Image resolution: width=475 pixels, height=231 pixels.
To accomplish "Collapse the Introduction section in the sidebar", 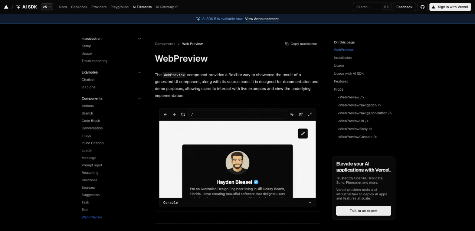I will click(139, 38).
